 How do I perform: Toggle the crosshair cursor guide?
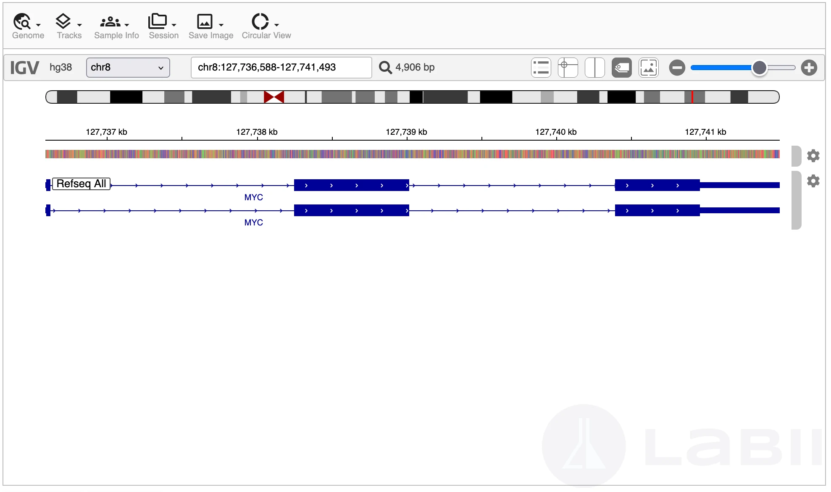pyautogui.click(x=568, y=68)
